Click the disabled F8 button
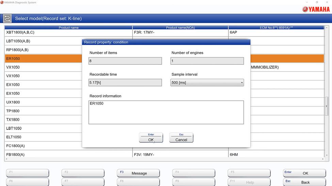This screenshot has height=186, width=332. [x=138, y=182]
